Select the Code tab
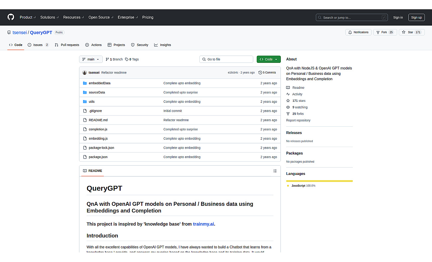 pyautogui.click(x=16, y=45)
